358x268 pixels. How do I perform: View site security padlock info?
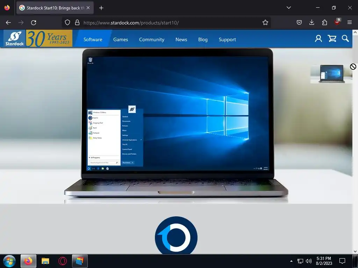(77, 23)
